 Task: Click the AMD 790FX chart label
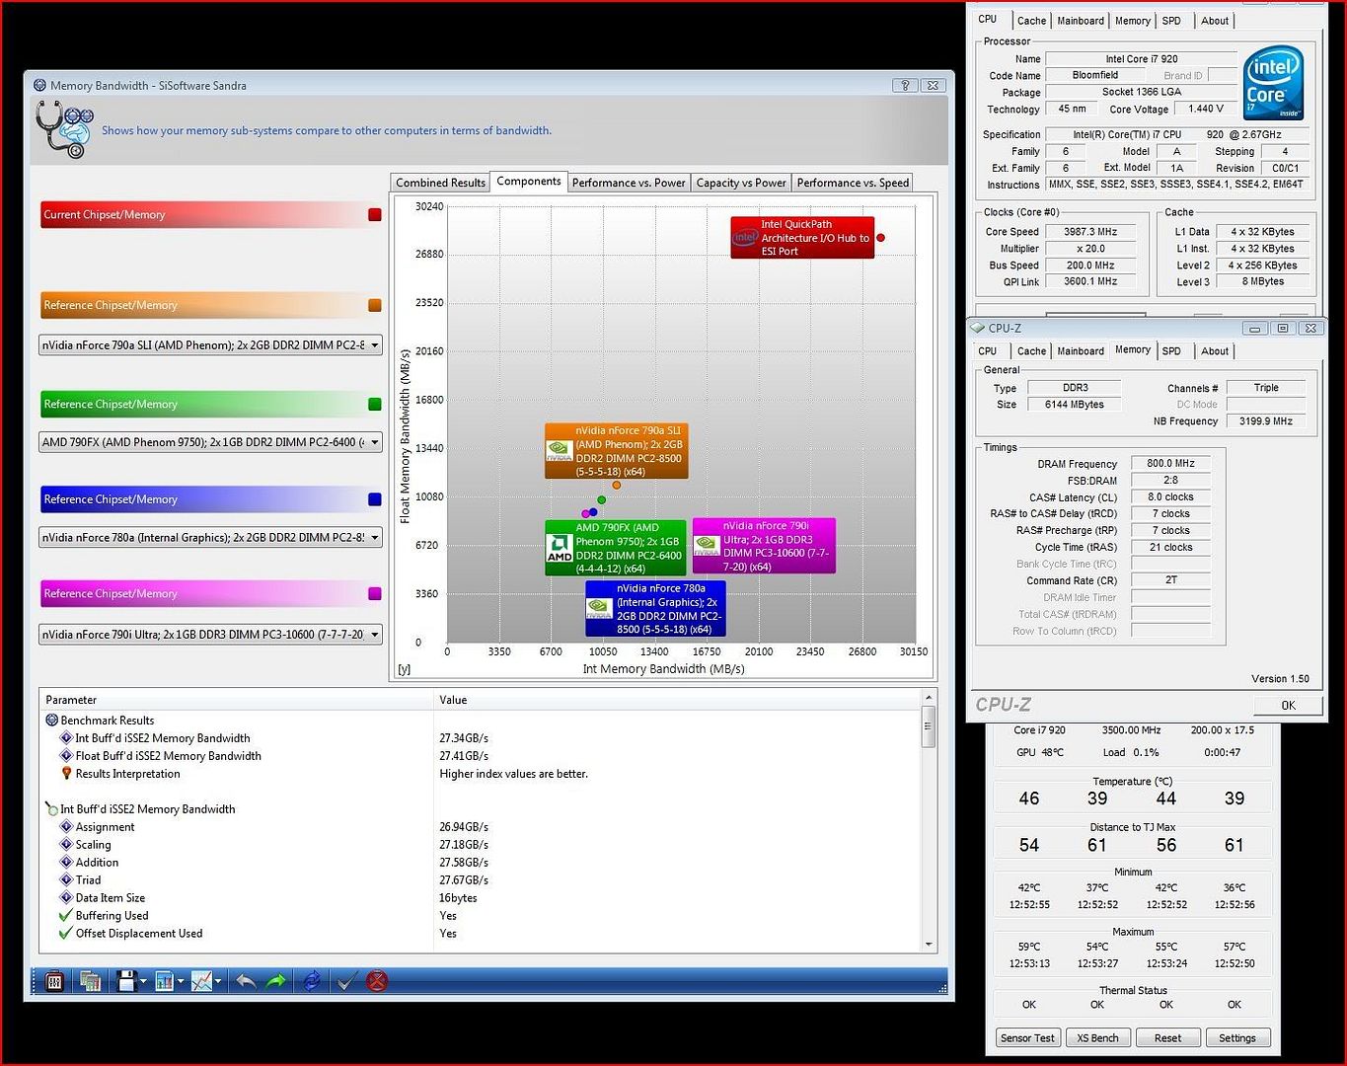click(616, 548)
